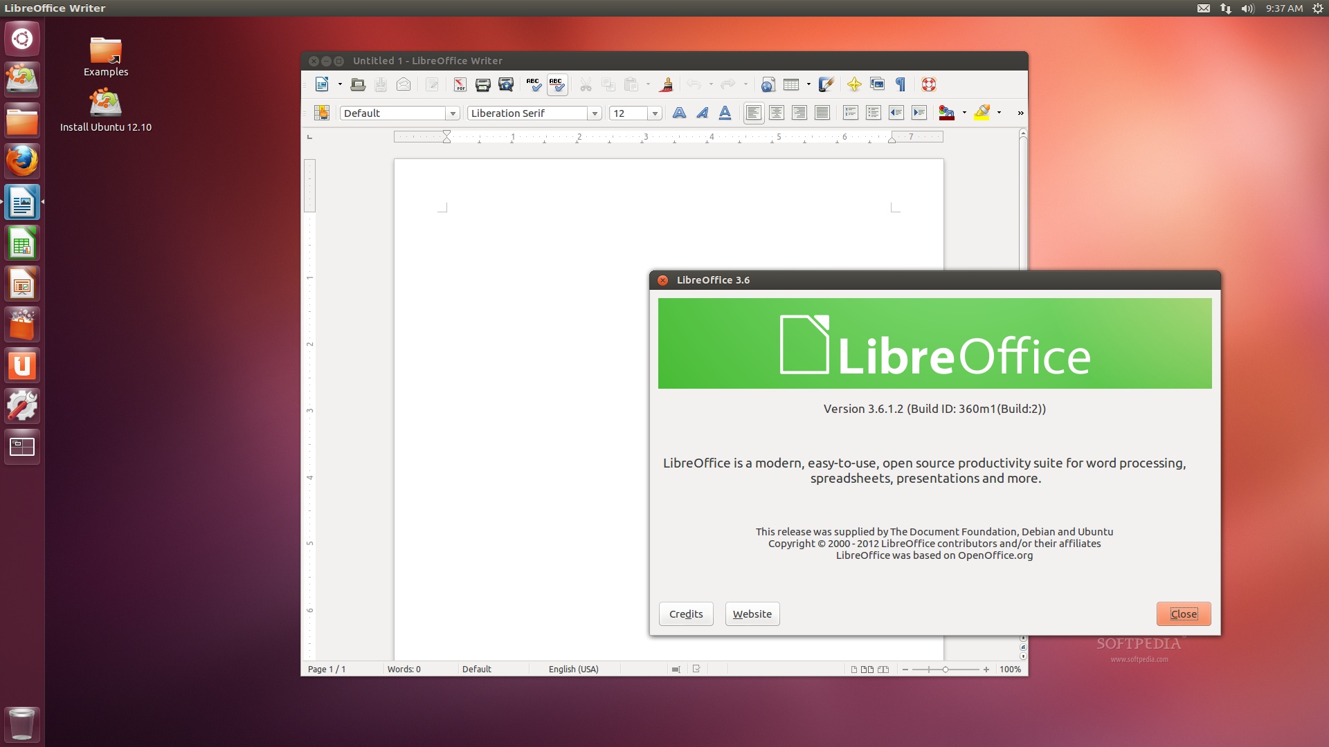The height and width of the screenshot is (747, 1329).
Task: Toggle italic text formatting
Action: [x=702, y=113]
